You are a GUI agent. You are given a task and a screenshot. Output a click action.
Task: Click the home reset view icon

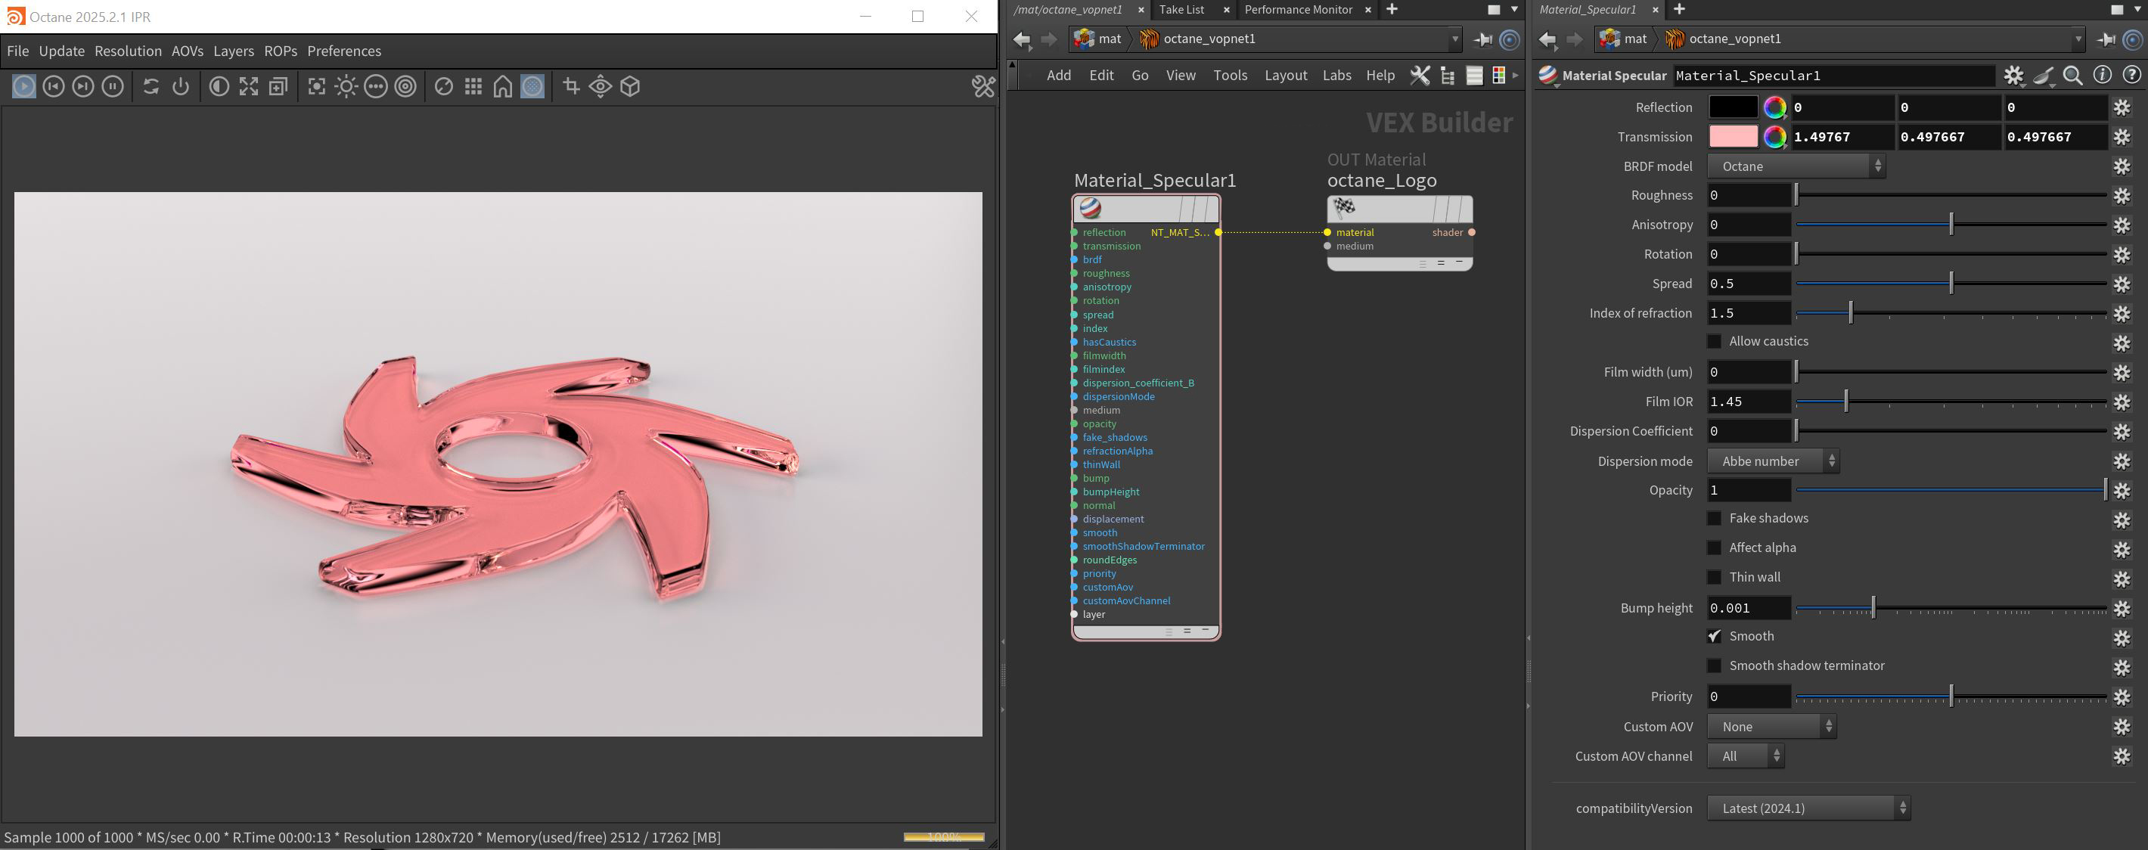(503, 86)
